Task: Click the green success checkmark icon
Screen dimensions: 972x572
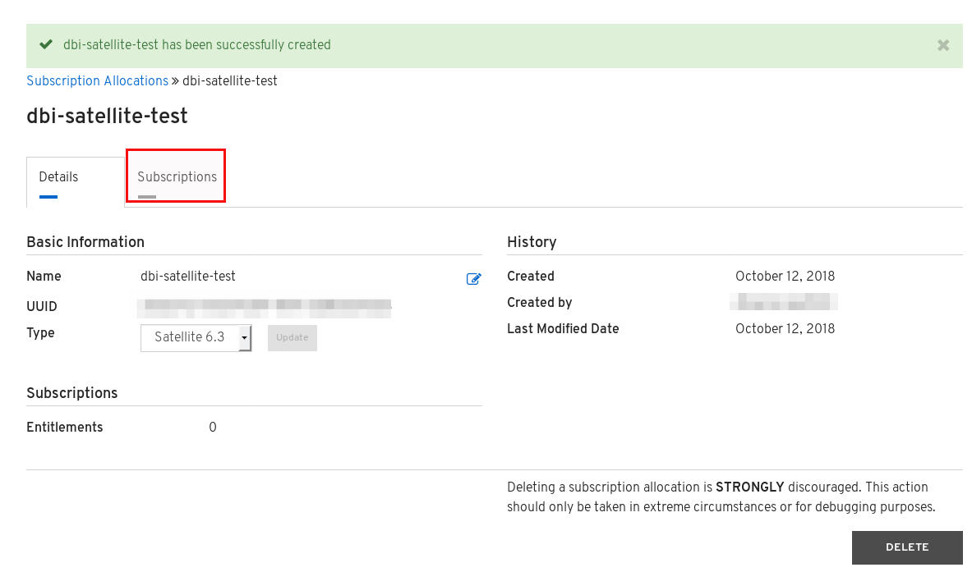Action: click(46, 44)
